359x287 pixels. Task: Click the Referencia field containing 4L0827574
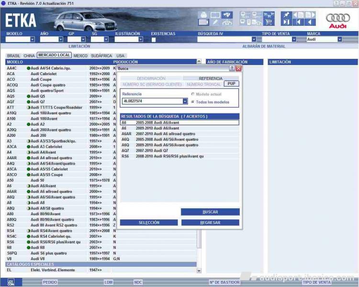(153, 101)
